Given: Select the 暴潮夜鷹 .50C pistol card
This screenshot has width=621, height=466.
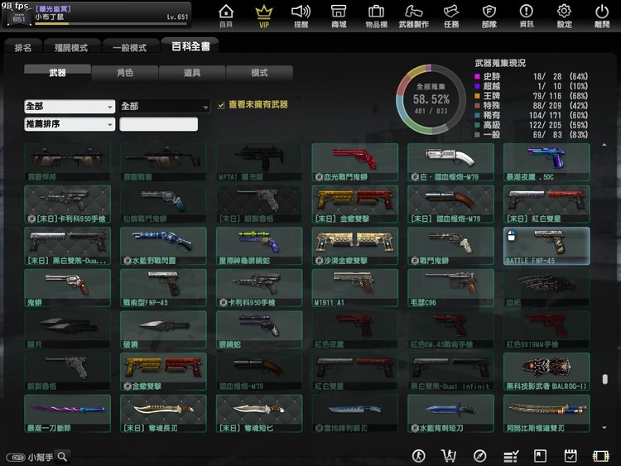Looking at the screenshot, I should [x=546, y=162].
